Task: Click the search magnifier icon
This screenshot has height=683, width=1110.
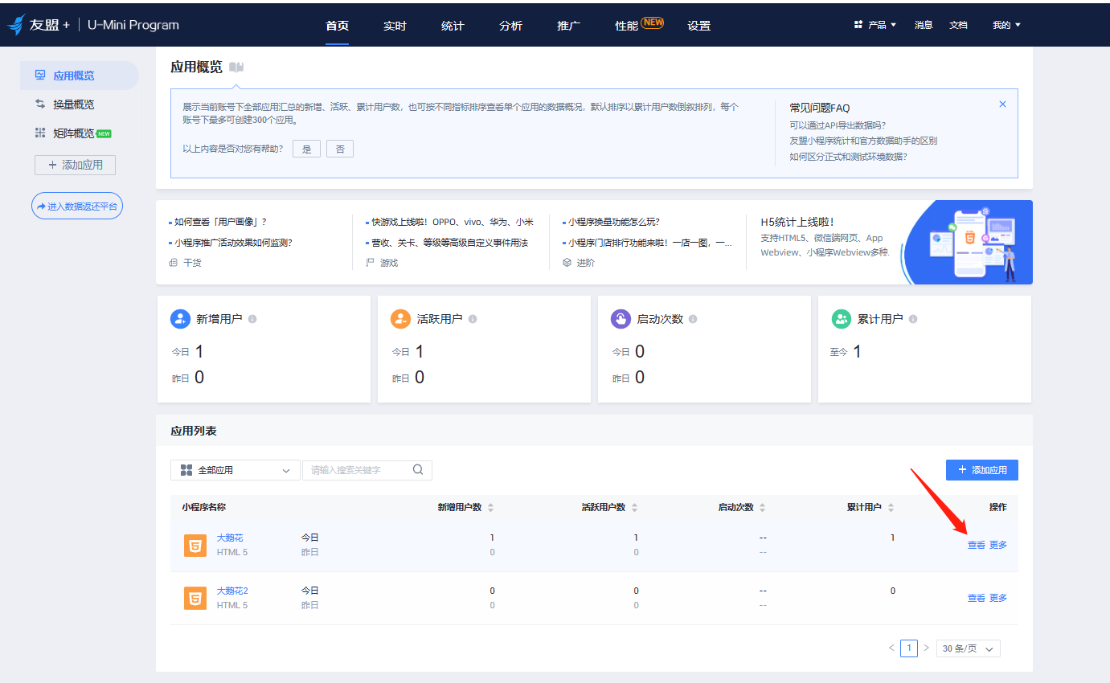Action: pyautogui.click(x=418, y=470)
